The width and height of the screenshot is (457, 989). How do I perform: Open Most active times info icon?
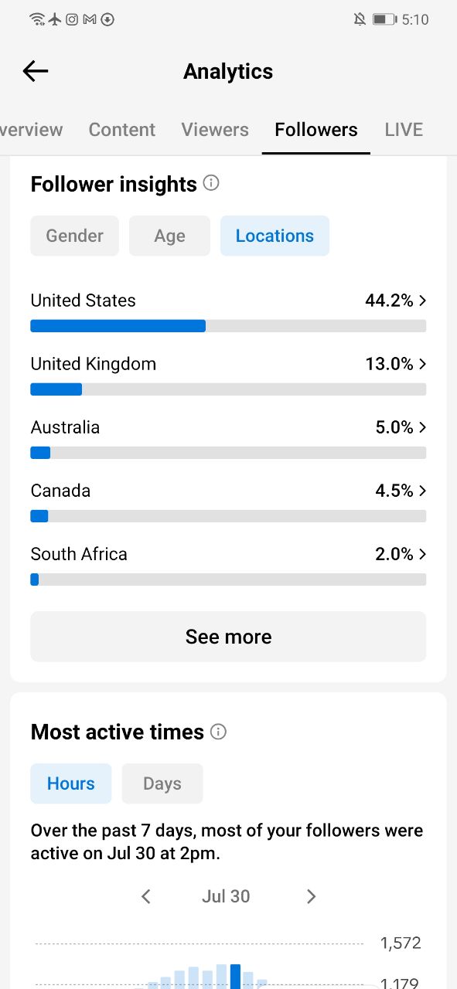[x=218, y=731]
